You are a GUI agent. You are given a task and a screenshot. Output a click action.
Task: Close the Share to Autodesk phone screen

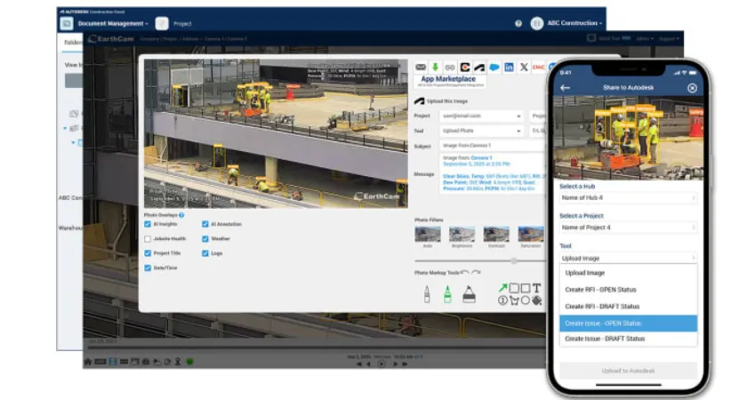click(692, 88)
